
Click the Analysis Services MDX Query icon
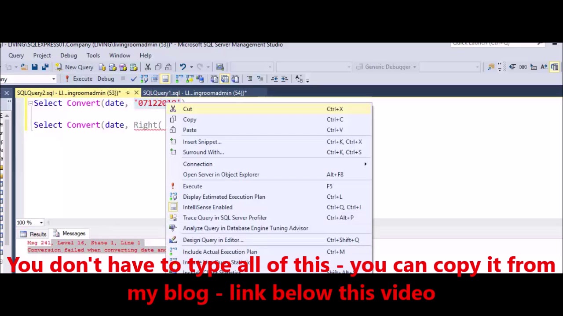click(x=113, y=67)
